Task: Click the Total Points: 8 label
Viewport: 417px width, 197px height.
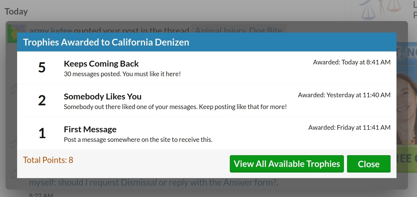Action: coord(48,160)
